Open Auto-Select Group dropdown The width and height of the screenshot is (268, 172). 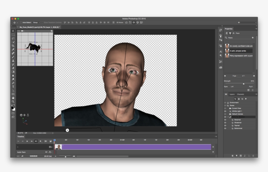pyautogui.click(x=36, y=23)
